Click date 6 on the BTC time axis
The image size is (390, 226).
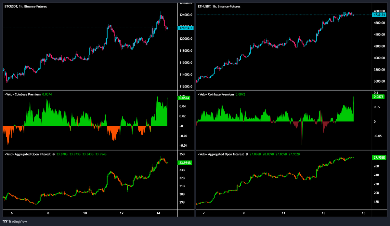tap(12, 213)
